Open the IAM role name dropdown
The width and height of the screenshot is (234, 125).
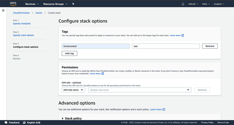tap(73, 90)
